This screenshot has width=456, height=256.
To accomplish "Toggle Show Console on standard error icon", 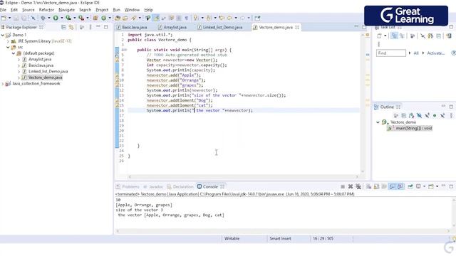I will (400, 186).
